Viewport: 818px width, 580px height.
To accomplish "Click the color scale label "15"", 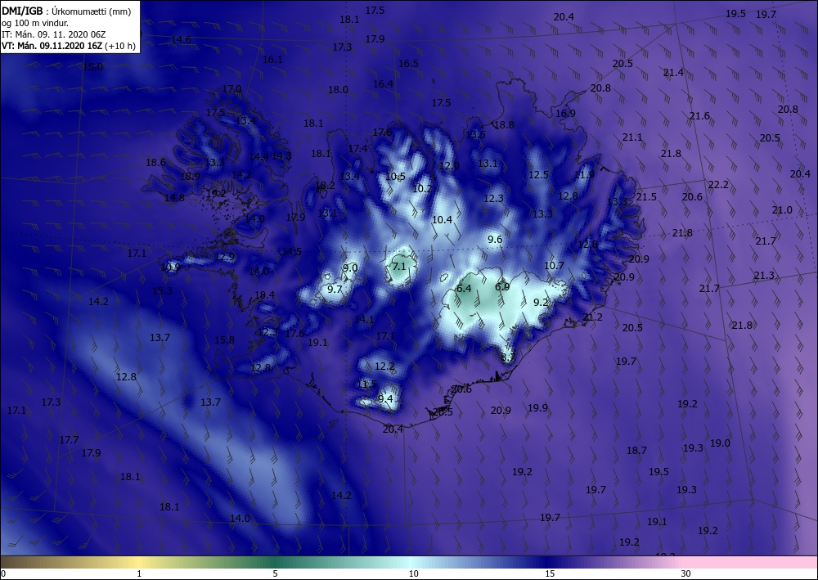I will (550, 573).
